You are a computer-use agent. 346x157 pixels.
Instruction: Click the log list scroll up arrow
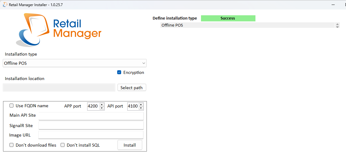pyautogui.click(x=337, y=24)
